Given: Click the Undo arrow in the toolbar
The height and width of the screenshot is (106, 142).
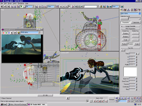Looking at the screenshot, I should tap(5, 6).
